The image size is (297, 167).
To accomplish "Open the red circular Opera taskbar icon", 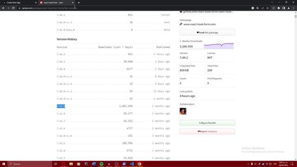I will (64, 164).
